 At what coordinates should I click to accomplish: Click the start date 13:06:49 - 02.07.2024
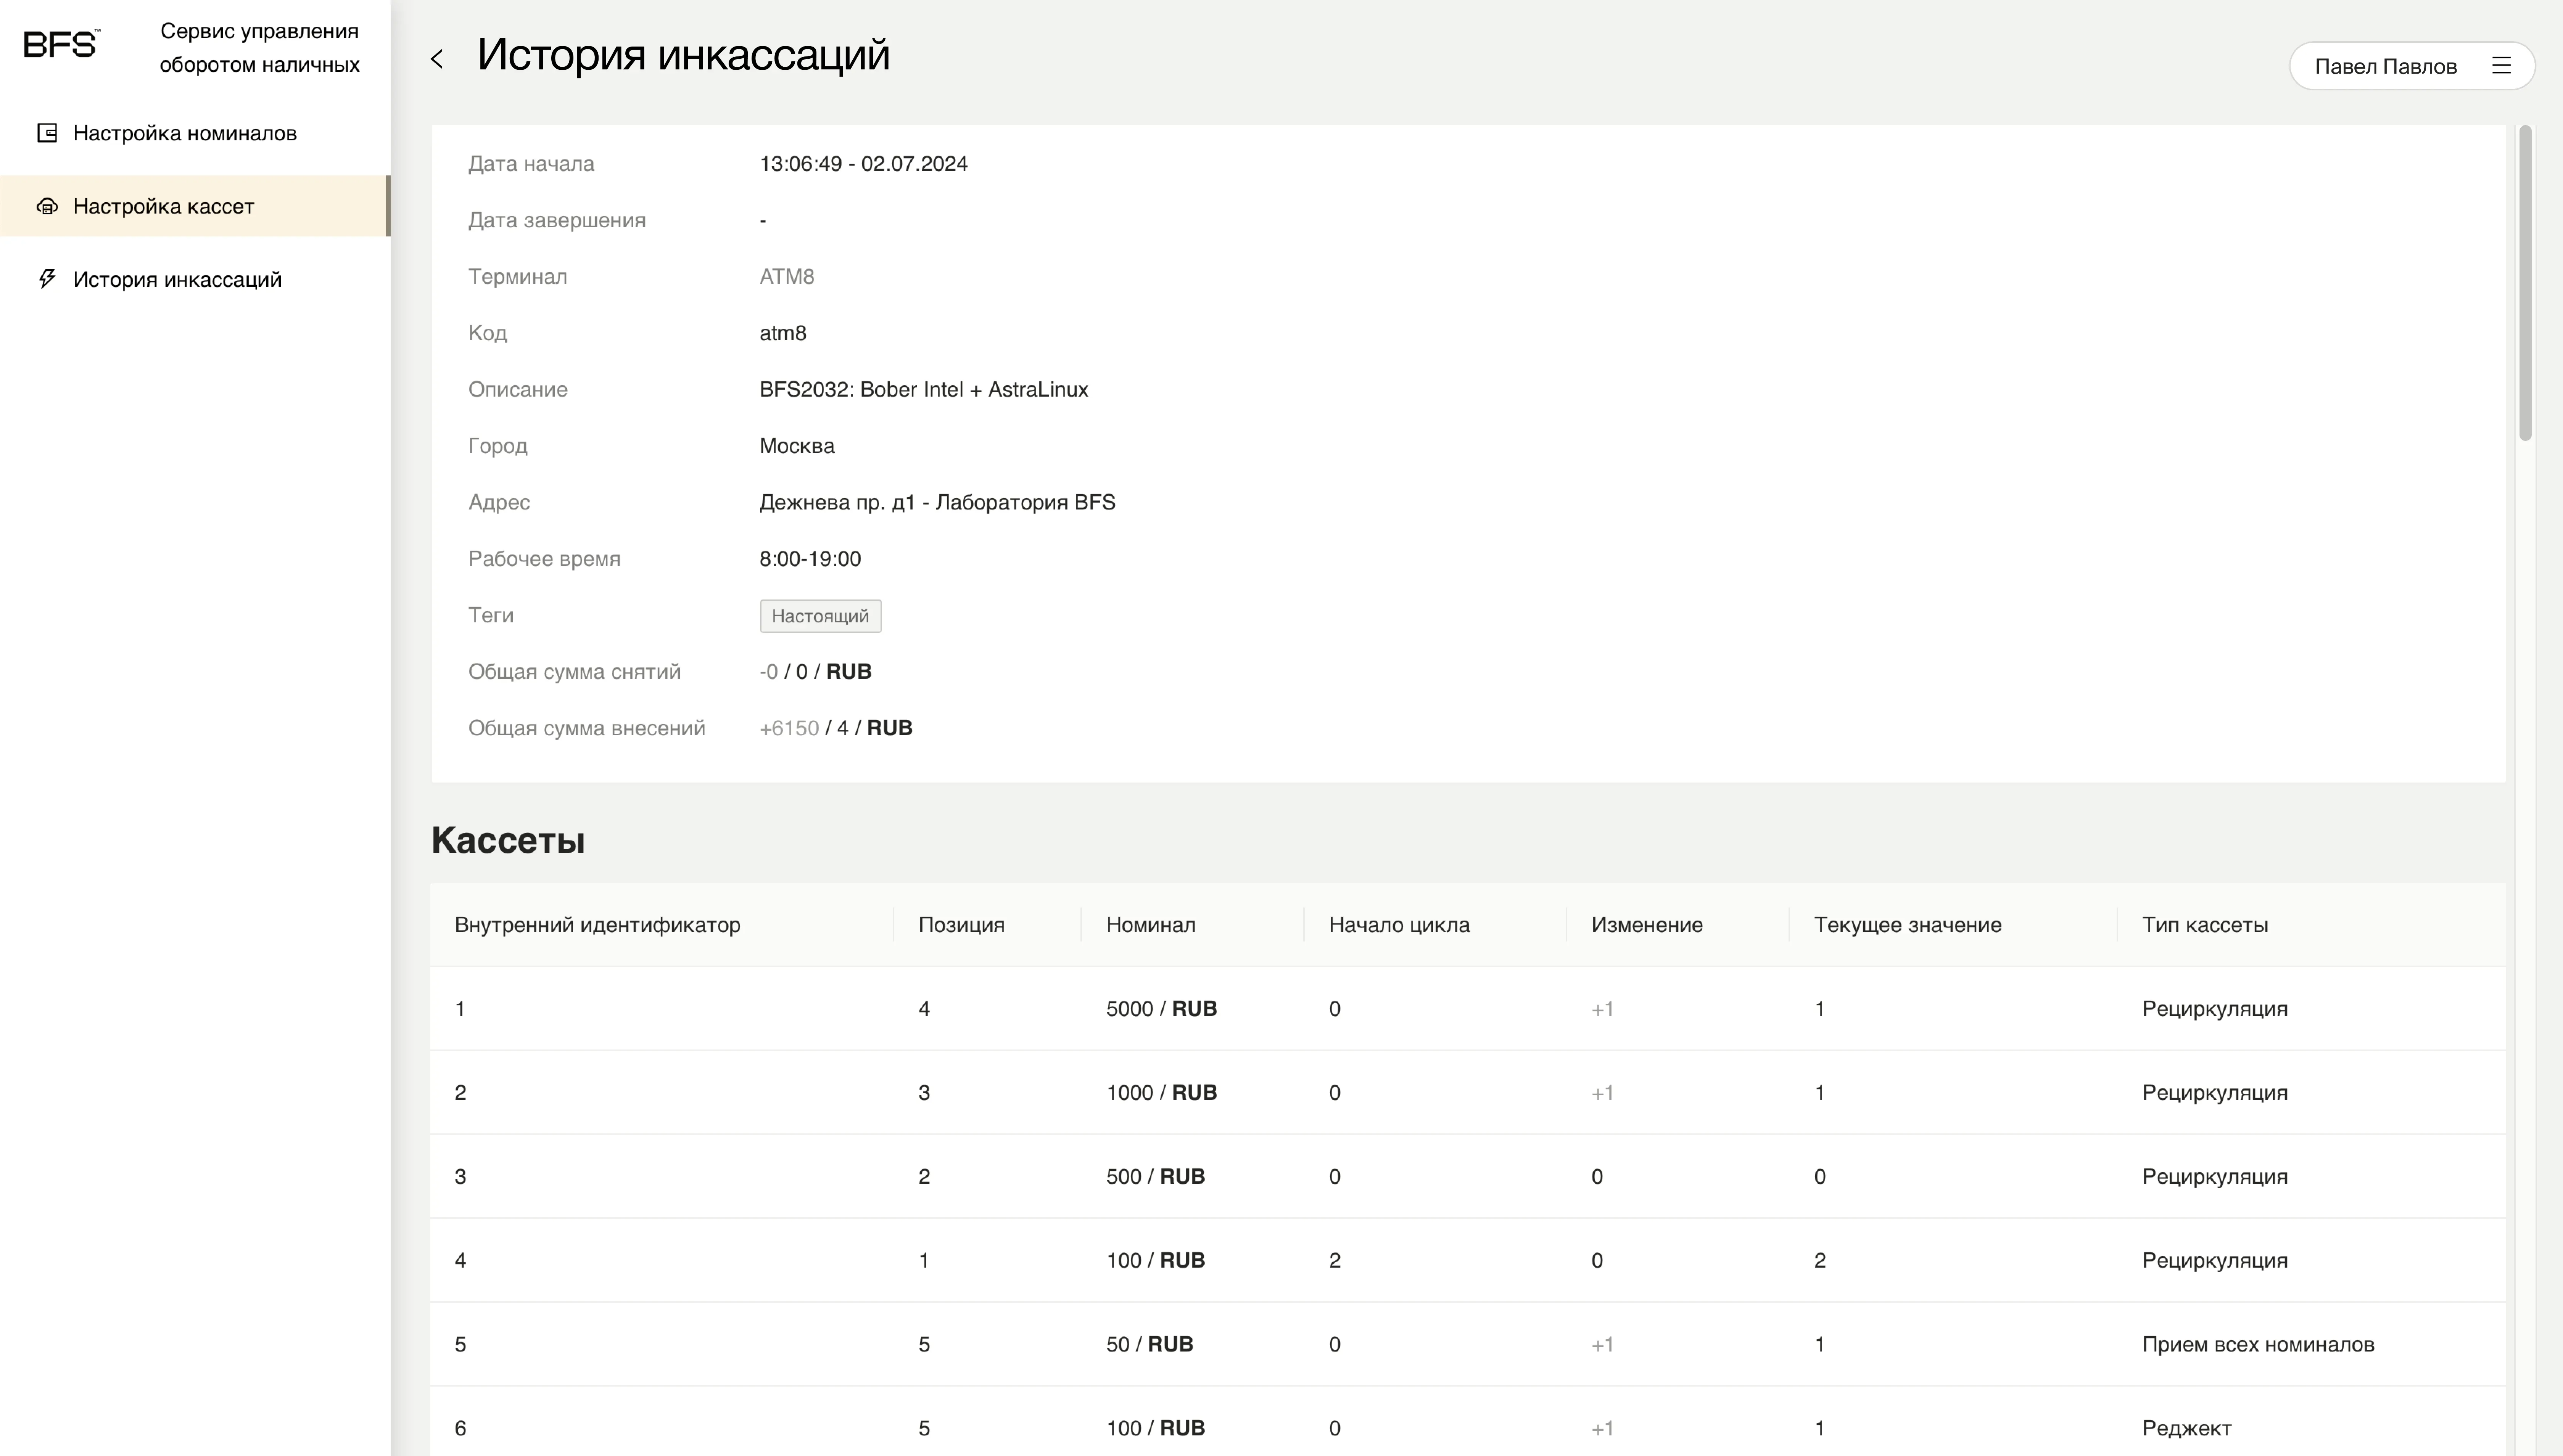point(863,164)
